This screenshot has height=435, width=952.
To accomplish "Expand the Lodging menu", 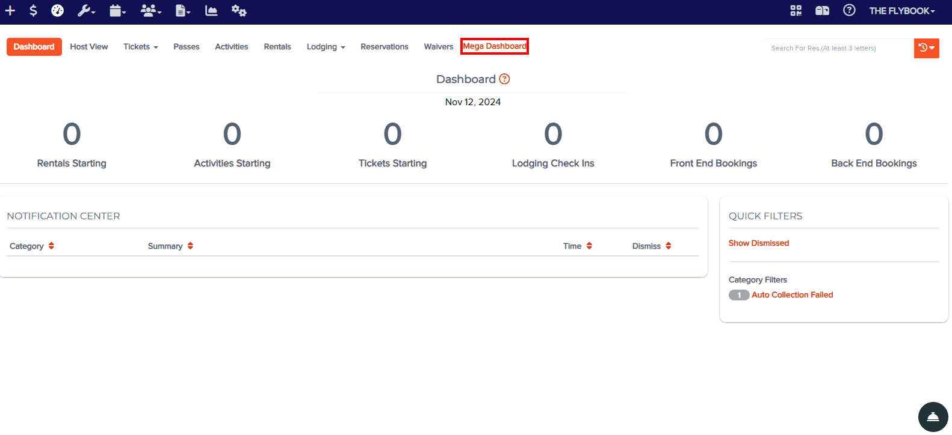I will click(326, 47).
